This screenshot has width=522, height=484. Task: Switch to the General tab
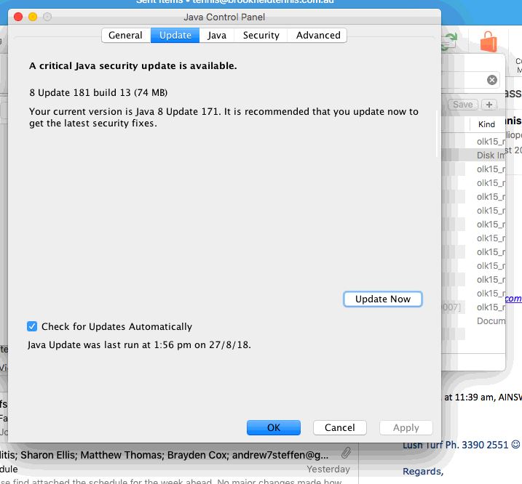[125, 35]
